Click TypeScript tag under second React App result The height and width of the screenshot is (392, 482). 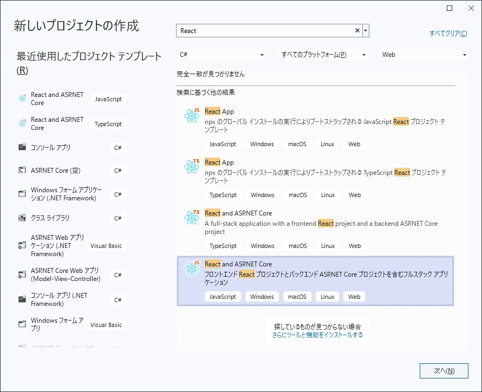[x=223, y=195]
